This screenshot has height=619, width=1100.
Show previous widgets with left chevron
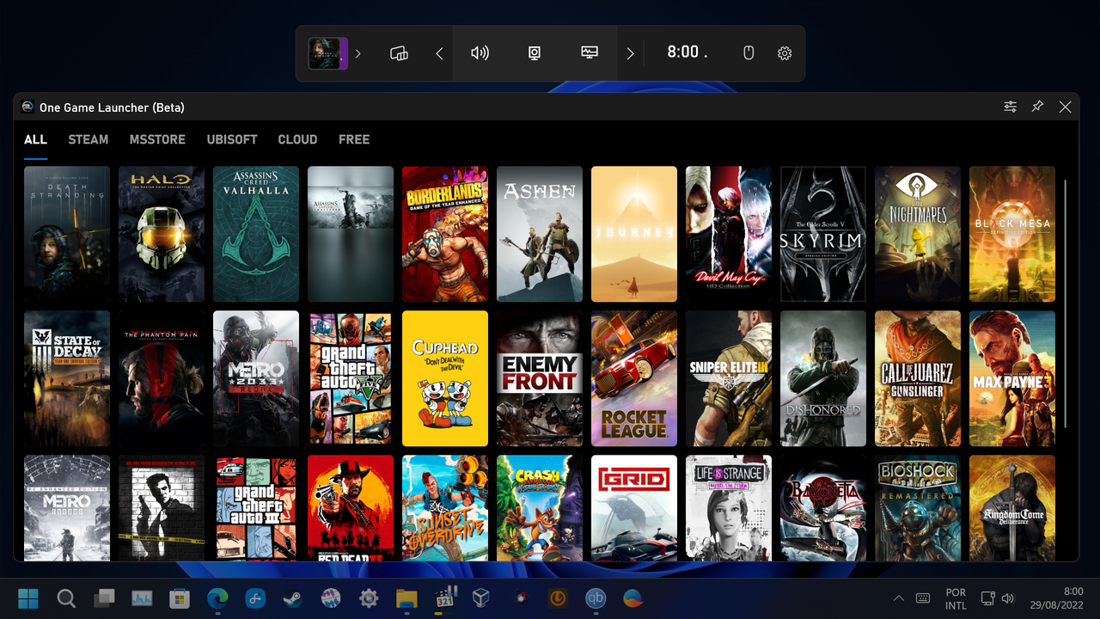[x=439, y=53]
